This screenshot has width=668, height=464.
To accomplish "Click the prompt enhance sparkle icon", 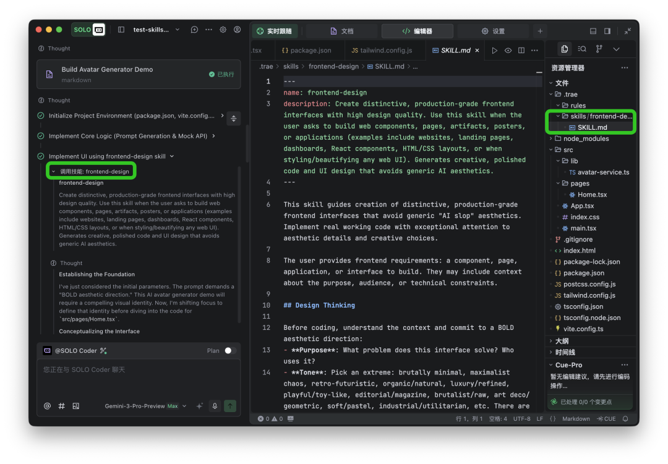I will 199,406.
